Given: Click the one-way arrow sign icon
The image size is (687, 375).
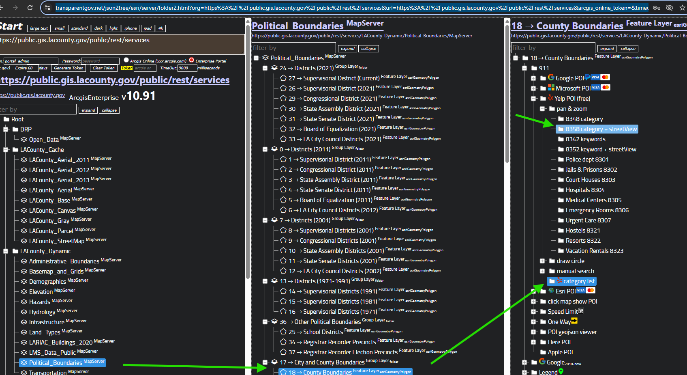Looking at the screenshot, I should point(574,321).
